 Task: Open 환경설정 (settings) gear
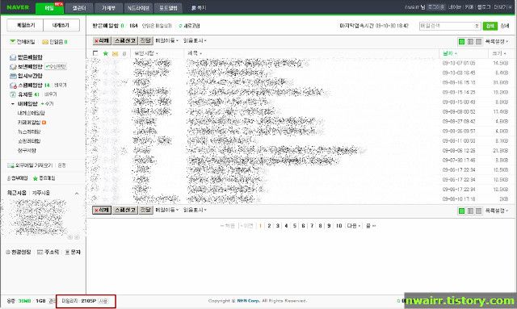click(8, 252)
